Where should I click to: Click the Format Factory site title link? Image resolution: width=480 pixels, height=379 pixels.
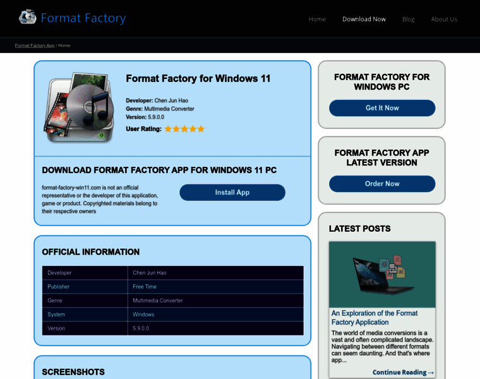coord(83,18)
